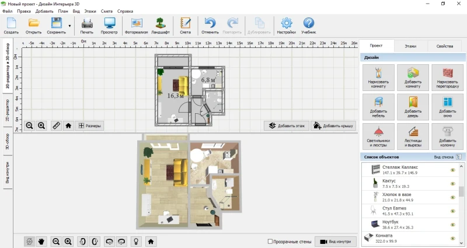Zoom in on the 2D plan editor
Image resolution: width=467 pixels, height=248 pixels.
coord(41,125)
